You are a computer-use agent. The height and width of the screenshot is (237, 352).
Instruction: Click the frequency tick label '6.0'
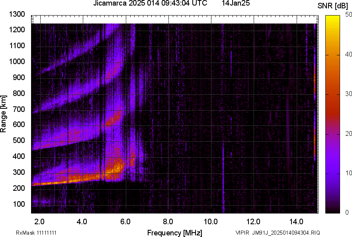click(x=125, y=221)
